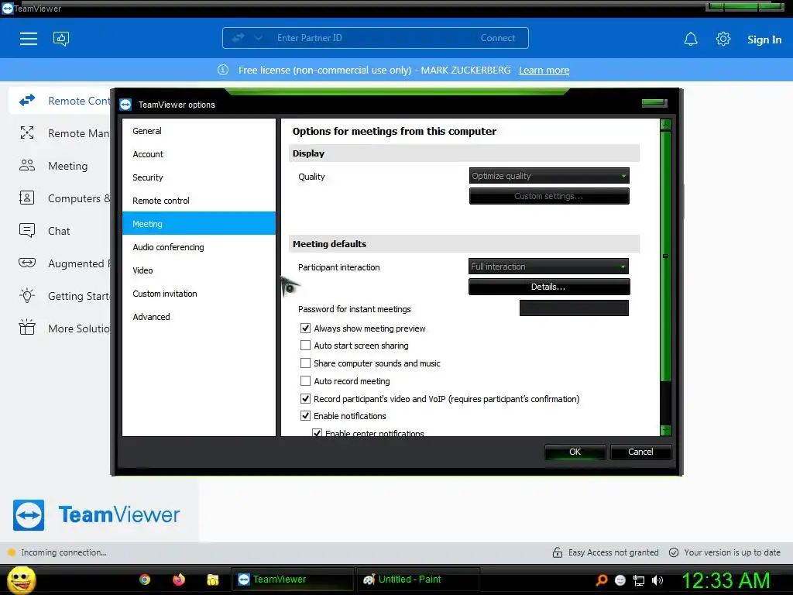Select Meeting in options list

199,224
